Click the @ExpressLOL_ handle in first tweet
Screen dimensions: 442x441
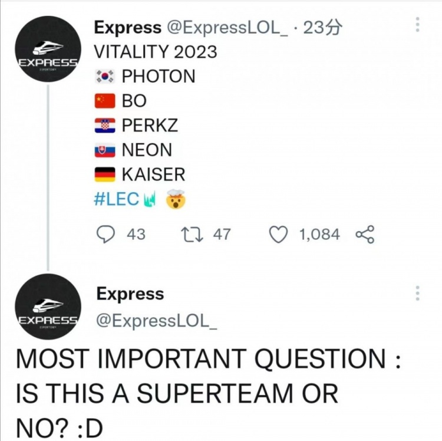[x=226, y=28]
